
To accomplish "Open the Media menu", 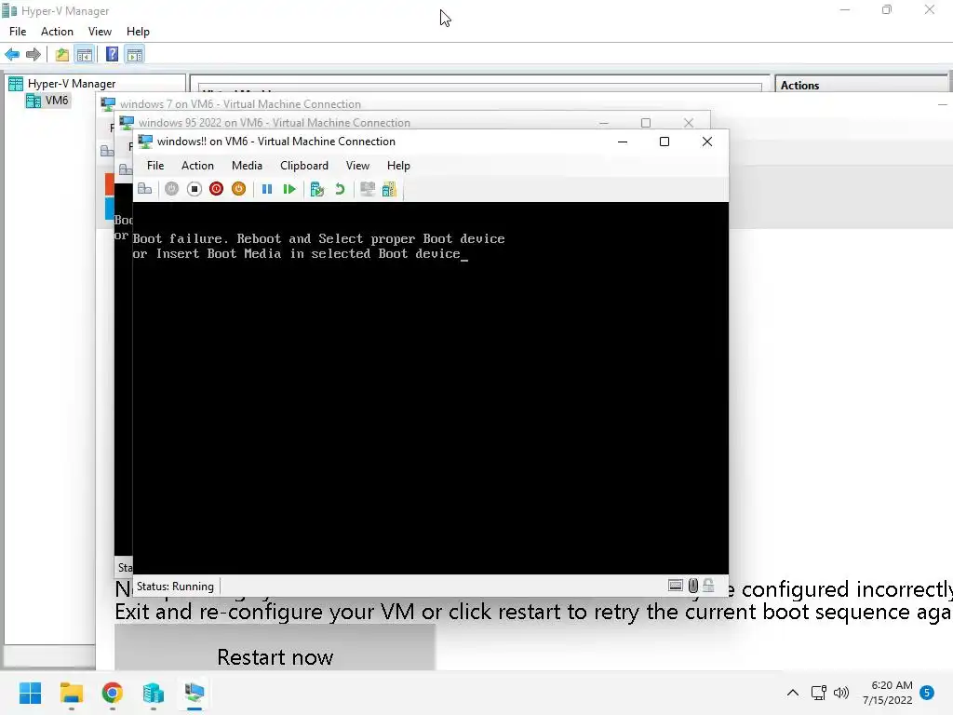I will coord(247,166).
